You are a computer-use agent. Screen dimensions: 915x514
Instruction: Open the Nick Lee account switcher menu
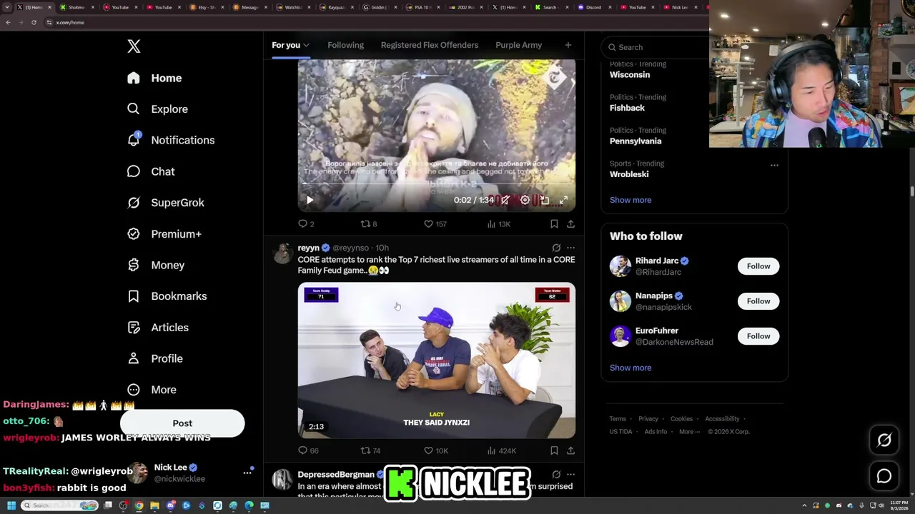[247, 473]
